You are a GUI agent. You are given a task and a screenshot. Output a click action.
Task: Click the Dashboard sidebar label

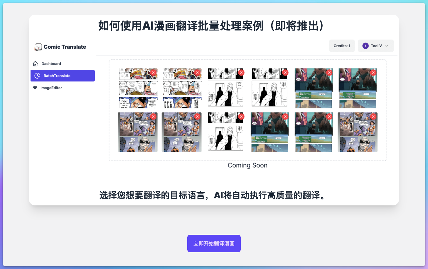51,64
